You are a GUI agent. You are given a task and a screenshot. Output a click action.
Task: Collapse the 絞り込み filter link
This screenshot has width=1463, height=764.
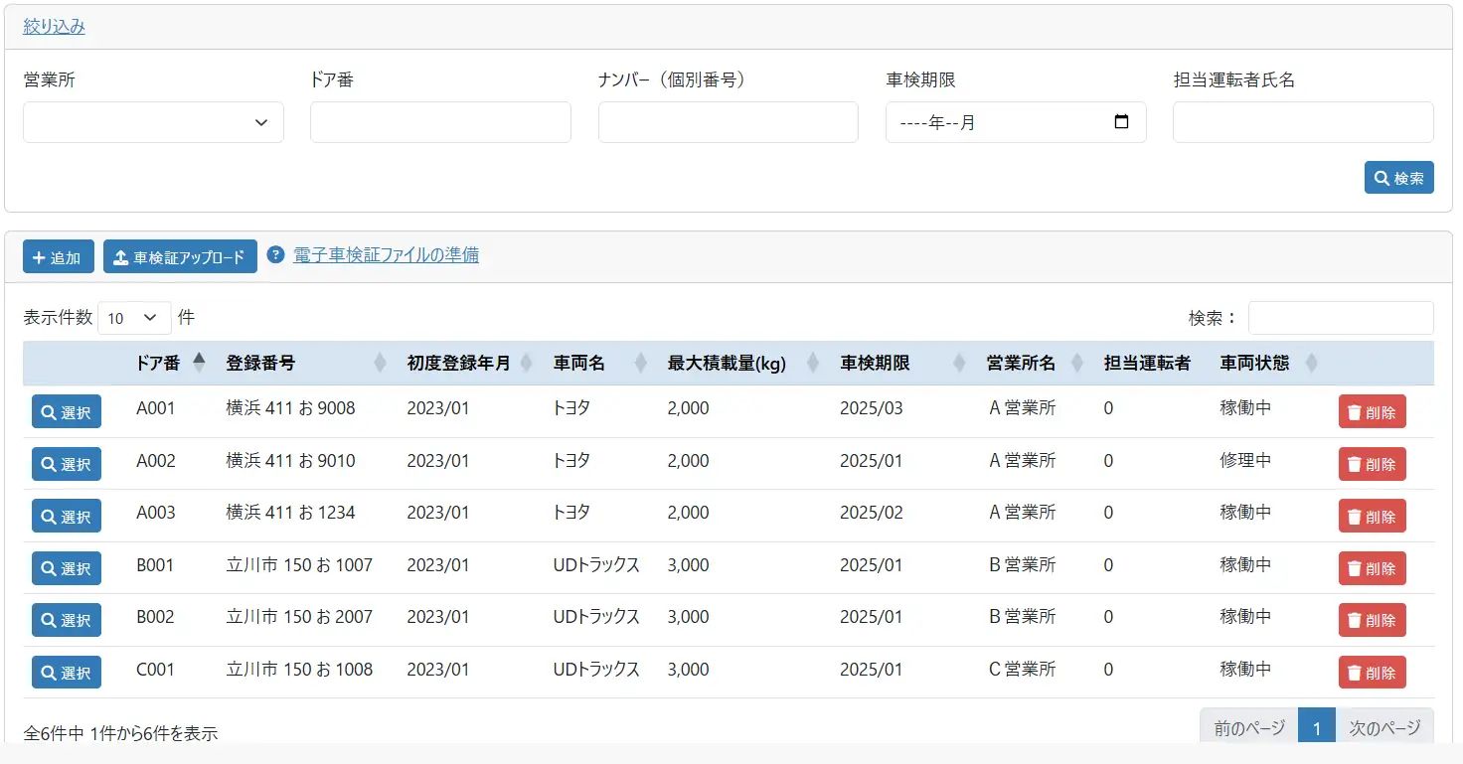click(x=55, y=27)
